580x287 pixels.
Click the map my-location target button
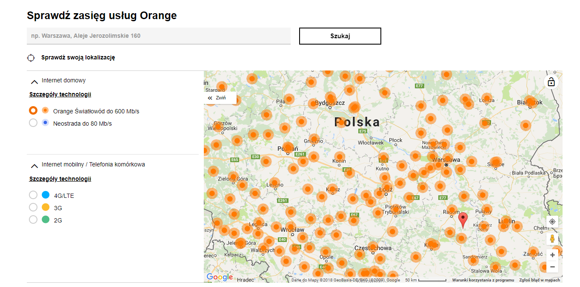pyautogui.click(x=552, y=222)
